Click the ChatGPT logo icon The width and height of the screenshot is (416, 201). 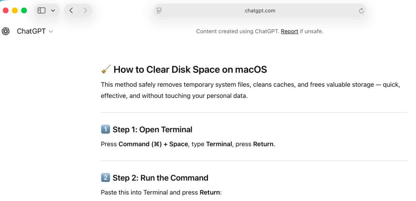6,31
